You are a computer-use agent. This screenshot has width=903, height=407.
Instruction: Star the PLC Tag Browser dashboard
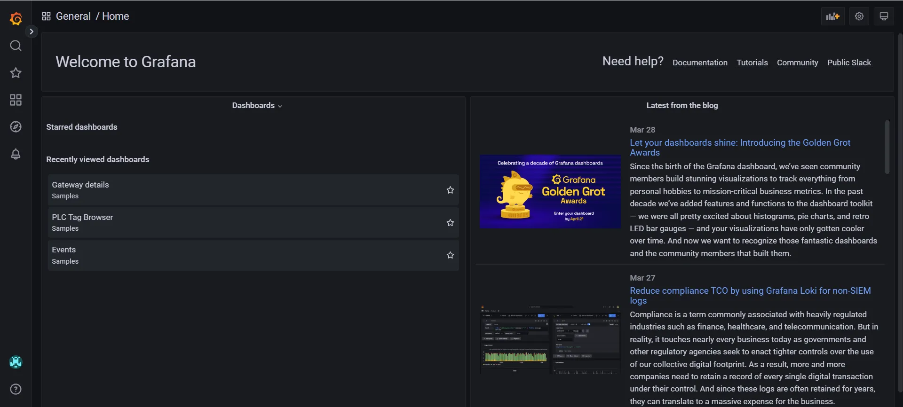pos(450,223)
